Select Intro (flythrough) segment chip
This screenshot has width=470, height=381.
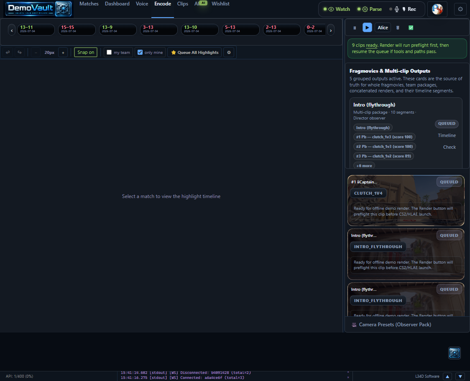pos(373,127)
